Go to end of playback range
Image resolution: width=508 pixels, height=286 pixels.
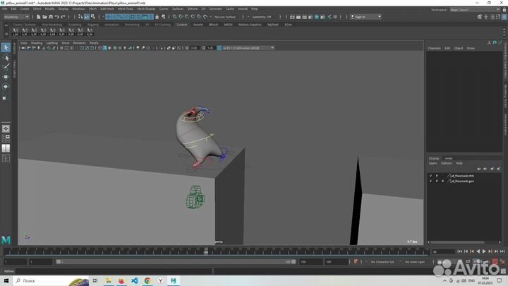click(502, 251)
